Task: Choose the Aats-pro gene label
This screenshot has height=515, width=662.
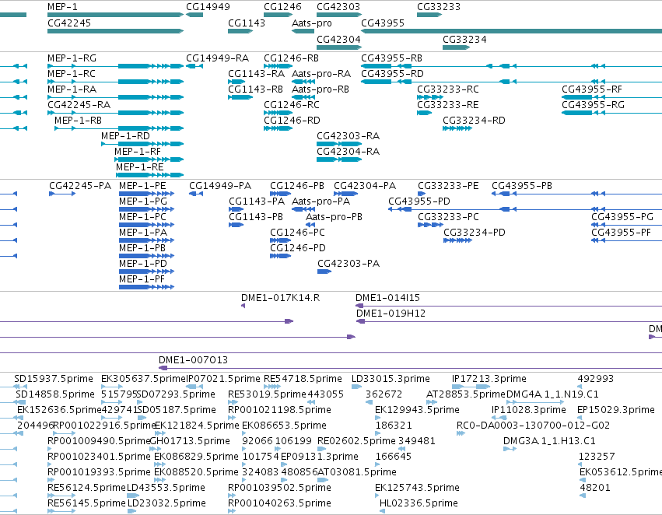Action: [x=312, y=23]
